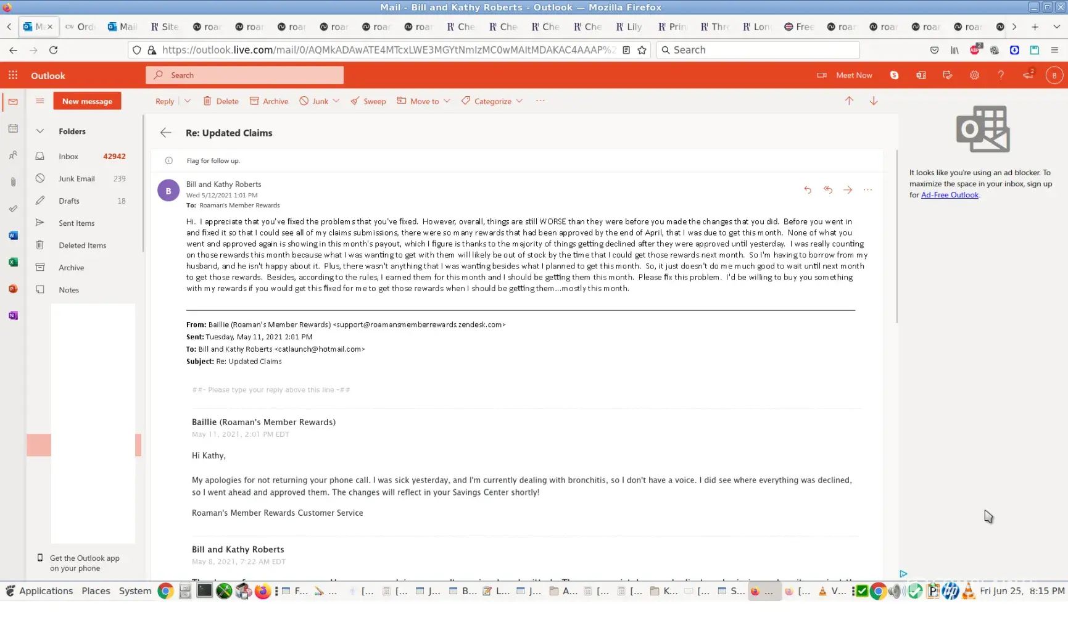The width and height of the screenshot is (1068, 617).
Task: Open Outlook settings gear
Action: click(974, 75)
